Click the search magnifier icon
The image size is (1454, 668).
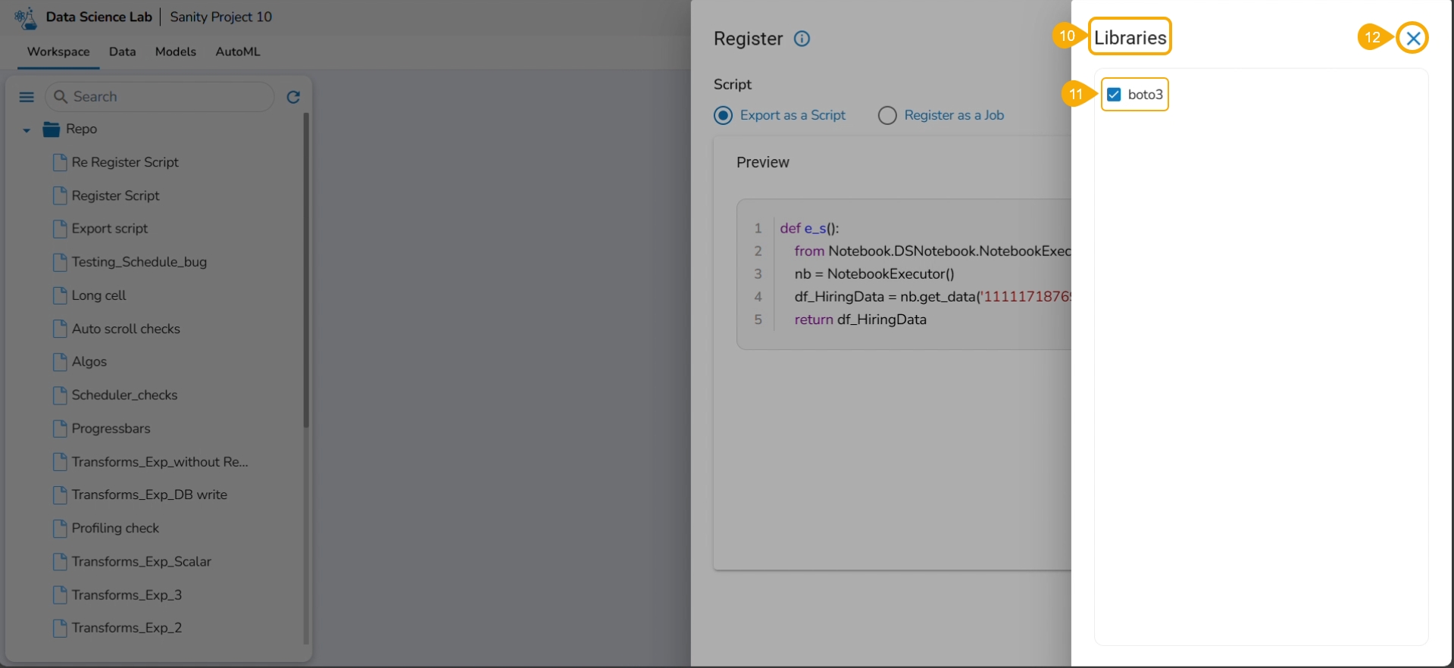click(x=61, y=97)
